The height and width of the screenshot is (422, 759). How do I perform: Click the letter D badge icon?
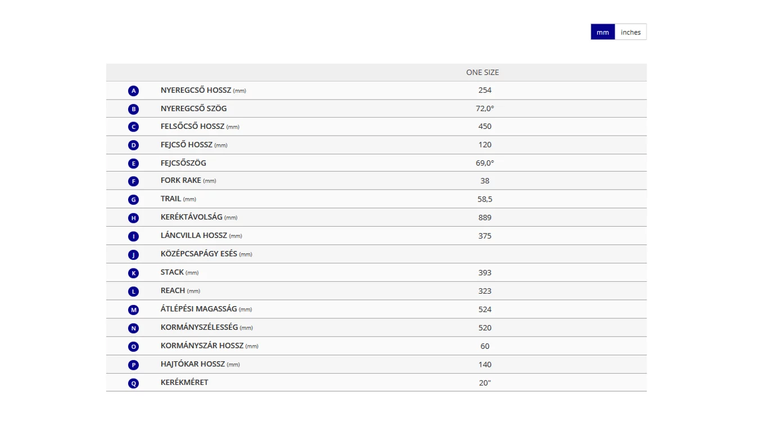coord(133,145)
